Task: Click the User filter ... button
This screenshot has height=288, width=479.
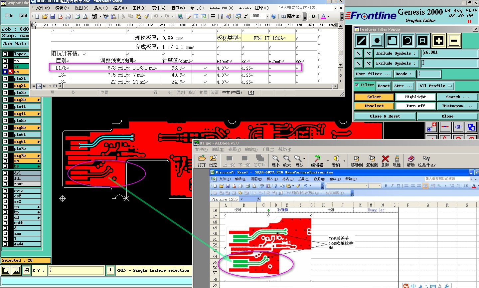Action: pos(373,74)
